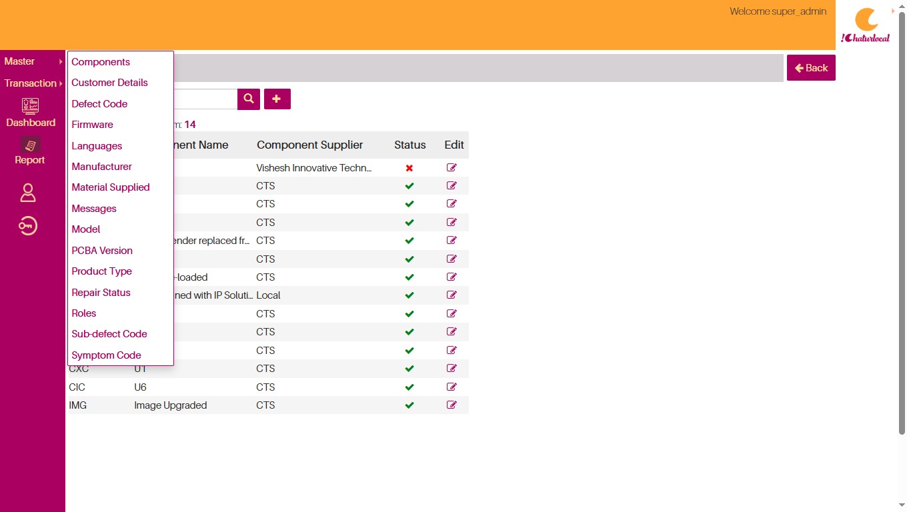907x512 pixels.
Task: Select Languages menu entry
Action: (x=97, y=146)
